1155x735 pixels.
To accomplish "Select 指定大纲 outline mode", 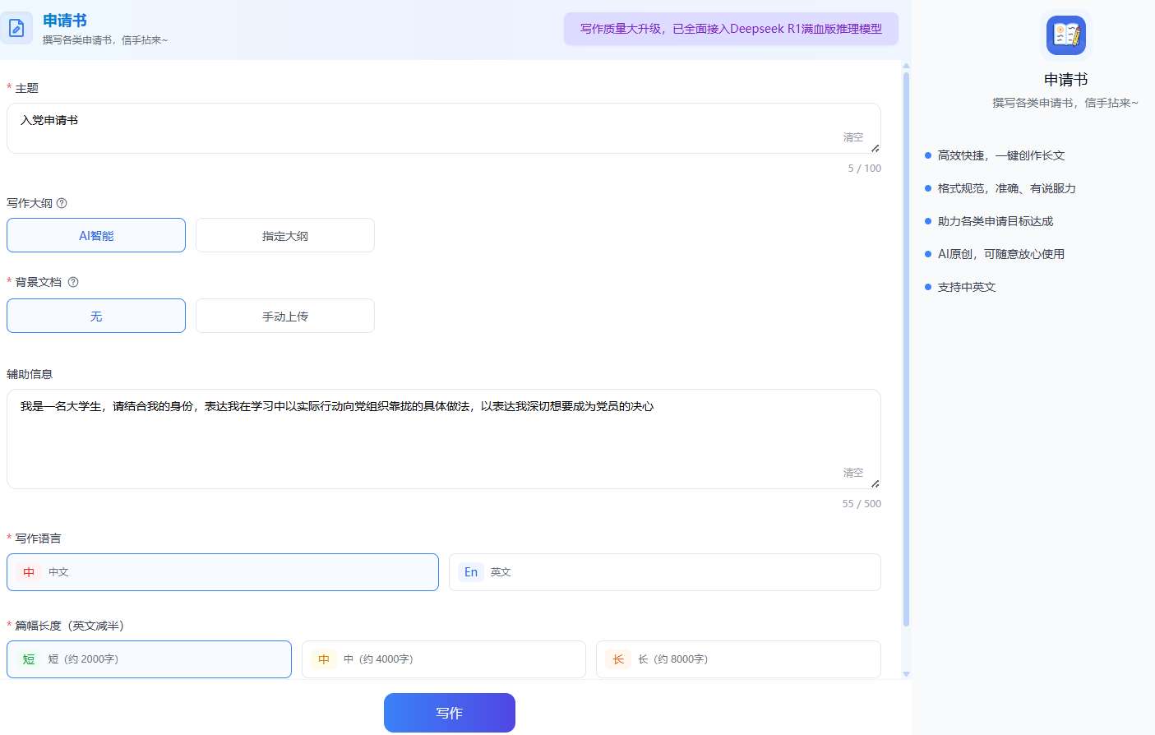I will (x=285, y=235).
